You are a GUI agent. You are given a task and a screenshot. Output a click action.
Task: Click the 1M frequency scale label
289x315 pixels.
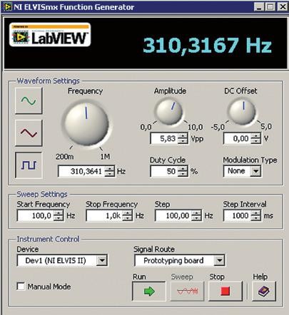[105, 157]
